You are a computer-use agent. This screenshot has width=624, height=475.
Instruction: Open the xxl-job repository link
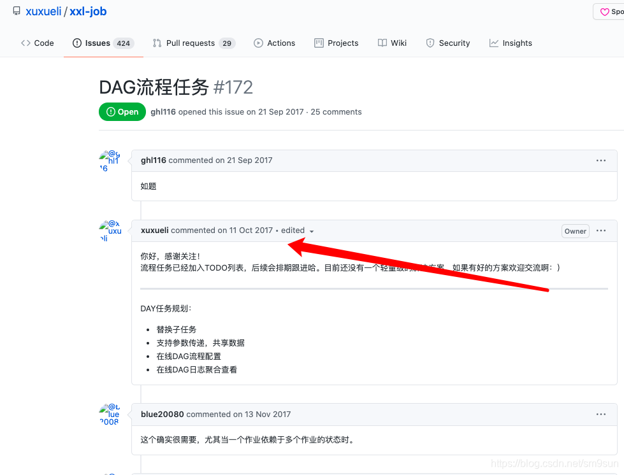88,11
